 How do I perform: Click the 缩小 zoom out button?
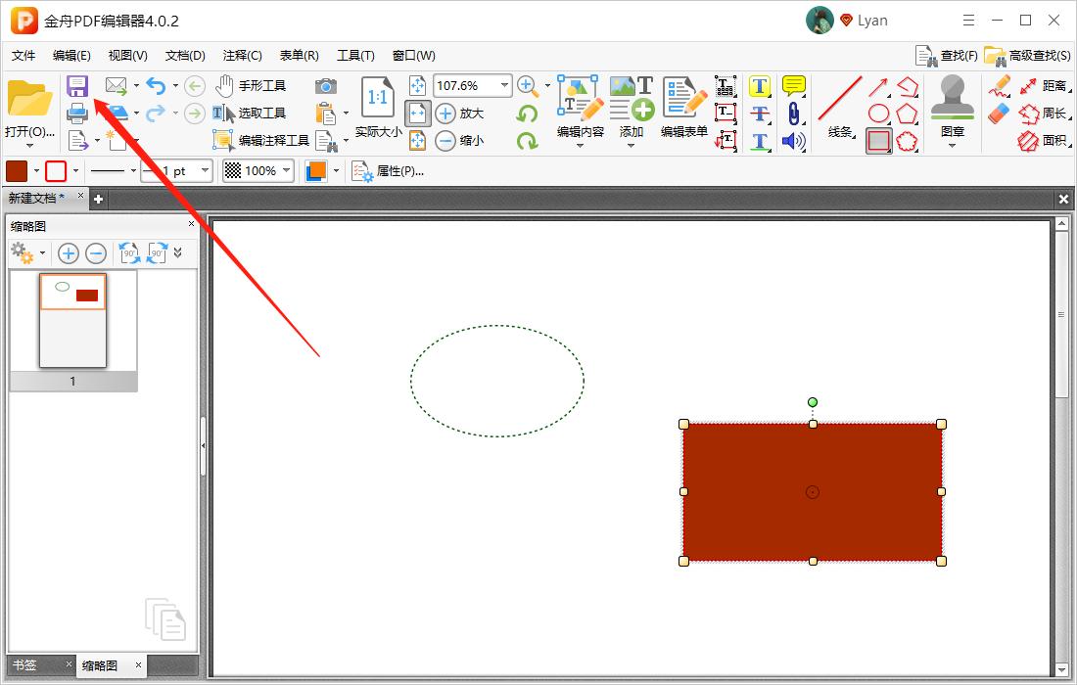(x=459, y=141)
